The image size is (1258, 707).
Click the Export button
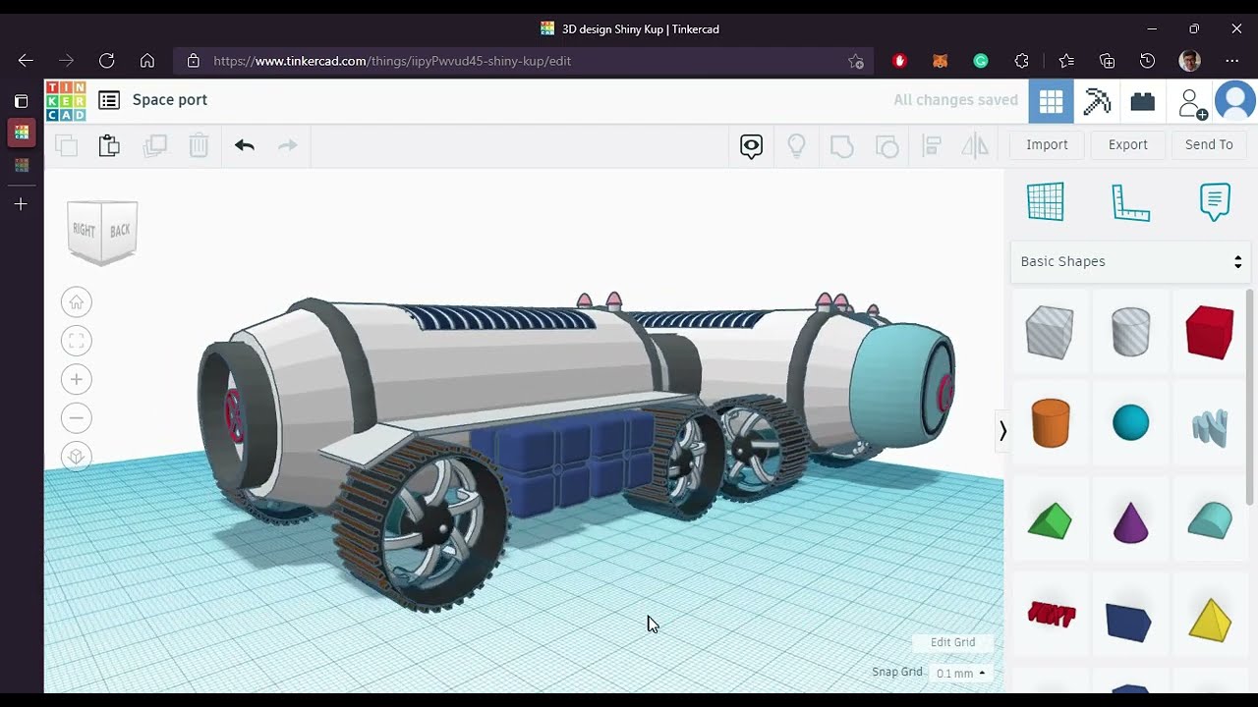point(1128,144)
